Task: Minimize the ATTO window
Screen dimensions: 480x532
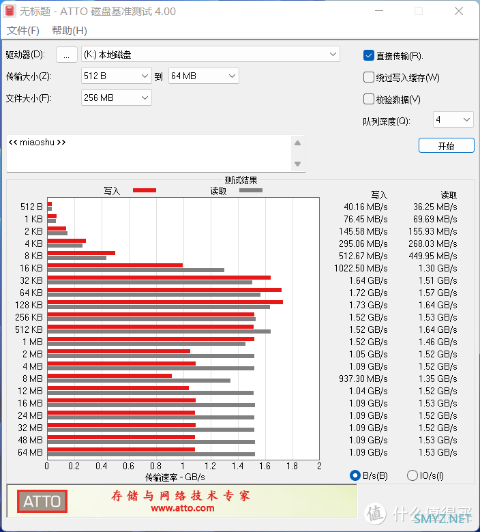Action: (x=379, y=11)
